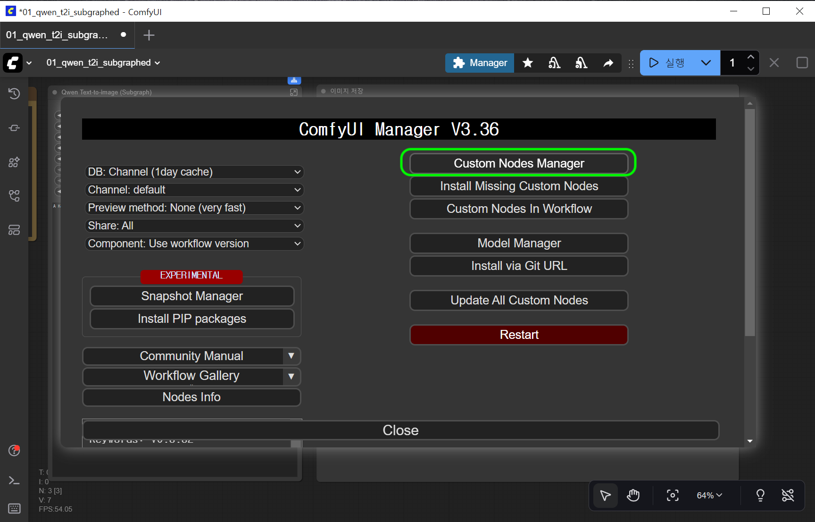Increase the batch count stepper
The width and height of the screenshot is (815, 522).
[751, 57]
